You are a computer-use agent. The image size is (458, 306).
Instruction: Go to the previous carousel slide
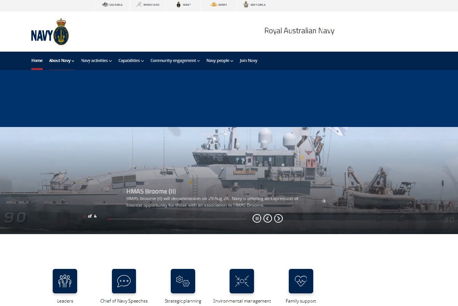pos(268,218)
